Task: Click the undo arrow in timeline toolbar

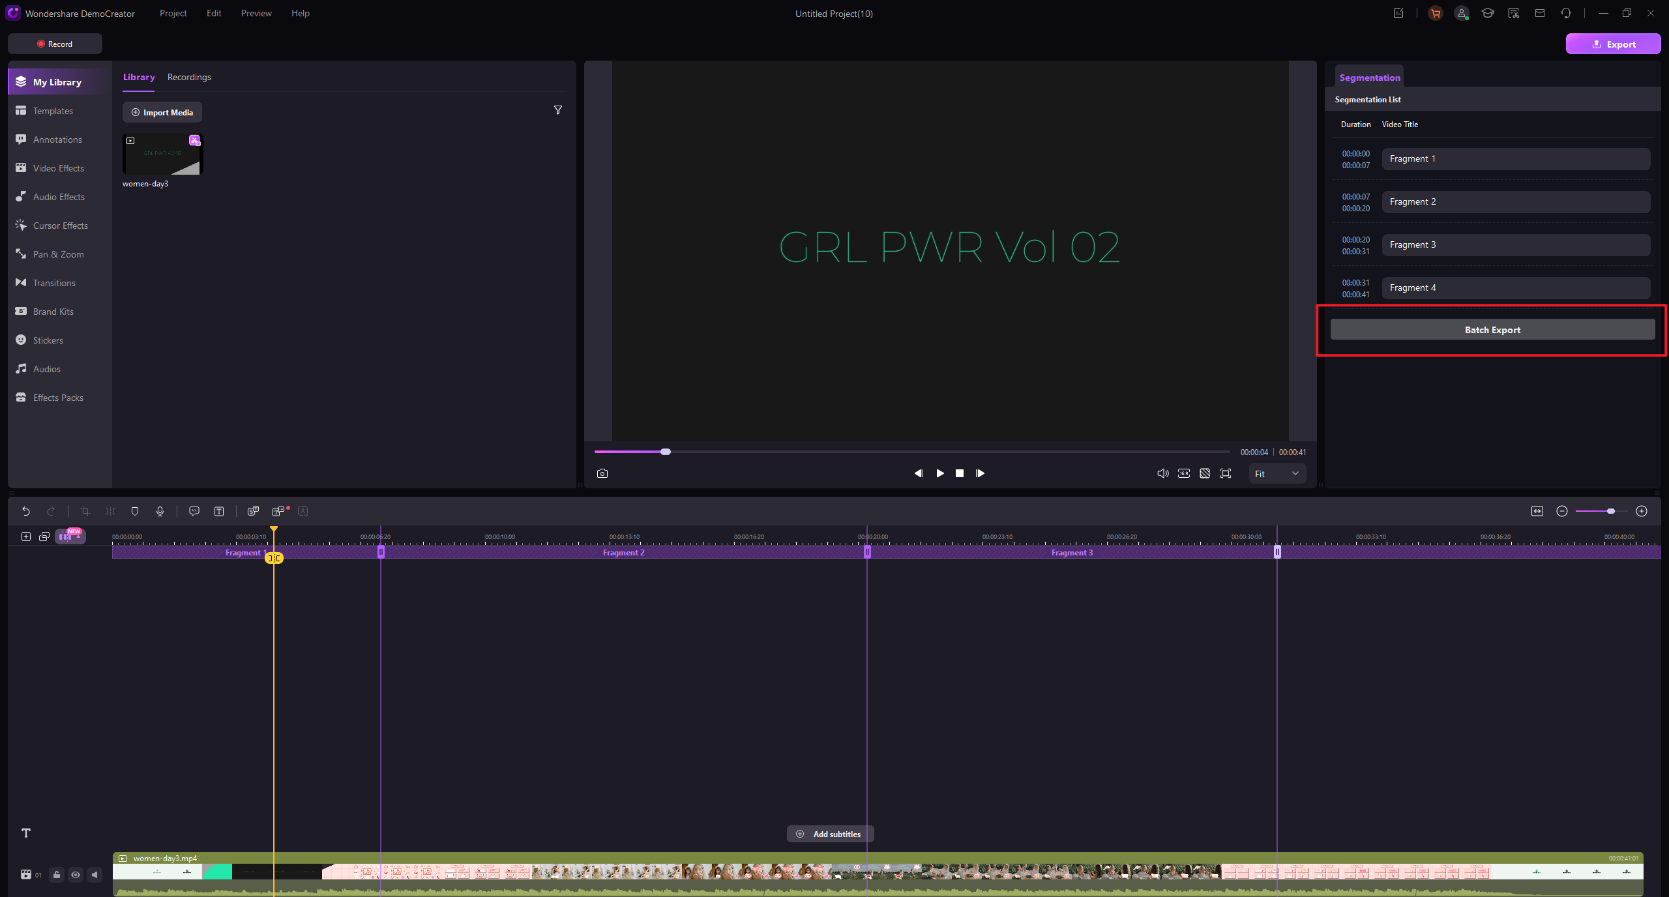Action: click(x=26, y=511)
